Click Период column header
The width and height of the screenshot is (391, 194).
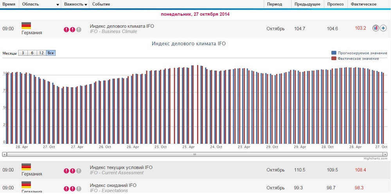274,4
